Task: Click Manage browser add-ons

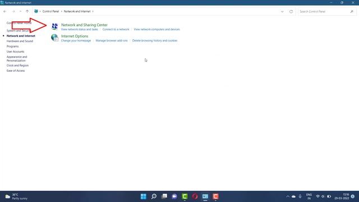Action: point(112,40)
